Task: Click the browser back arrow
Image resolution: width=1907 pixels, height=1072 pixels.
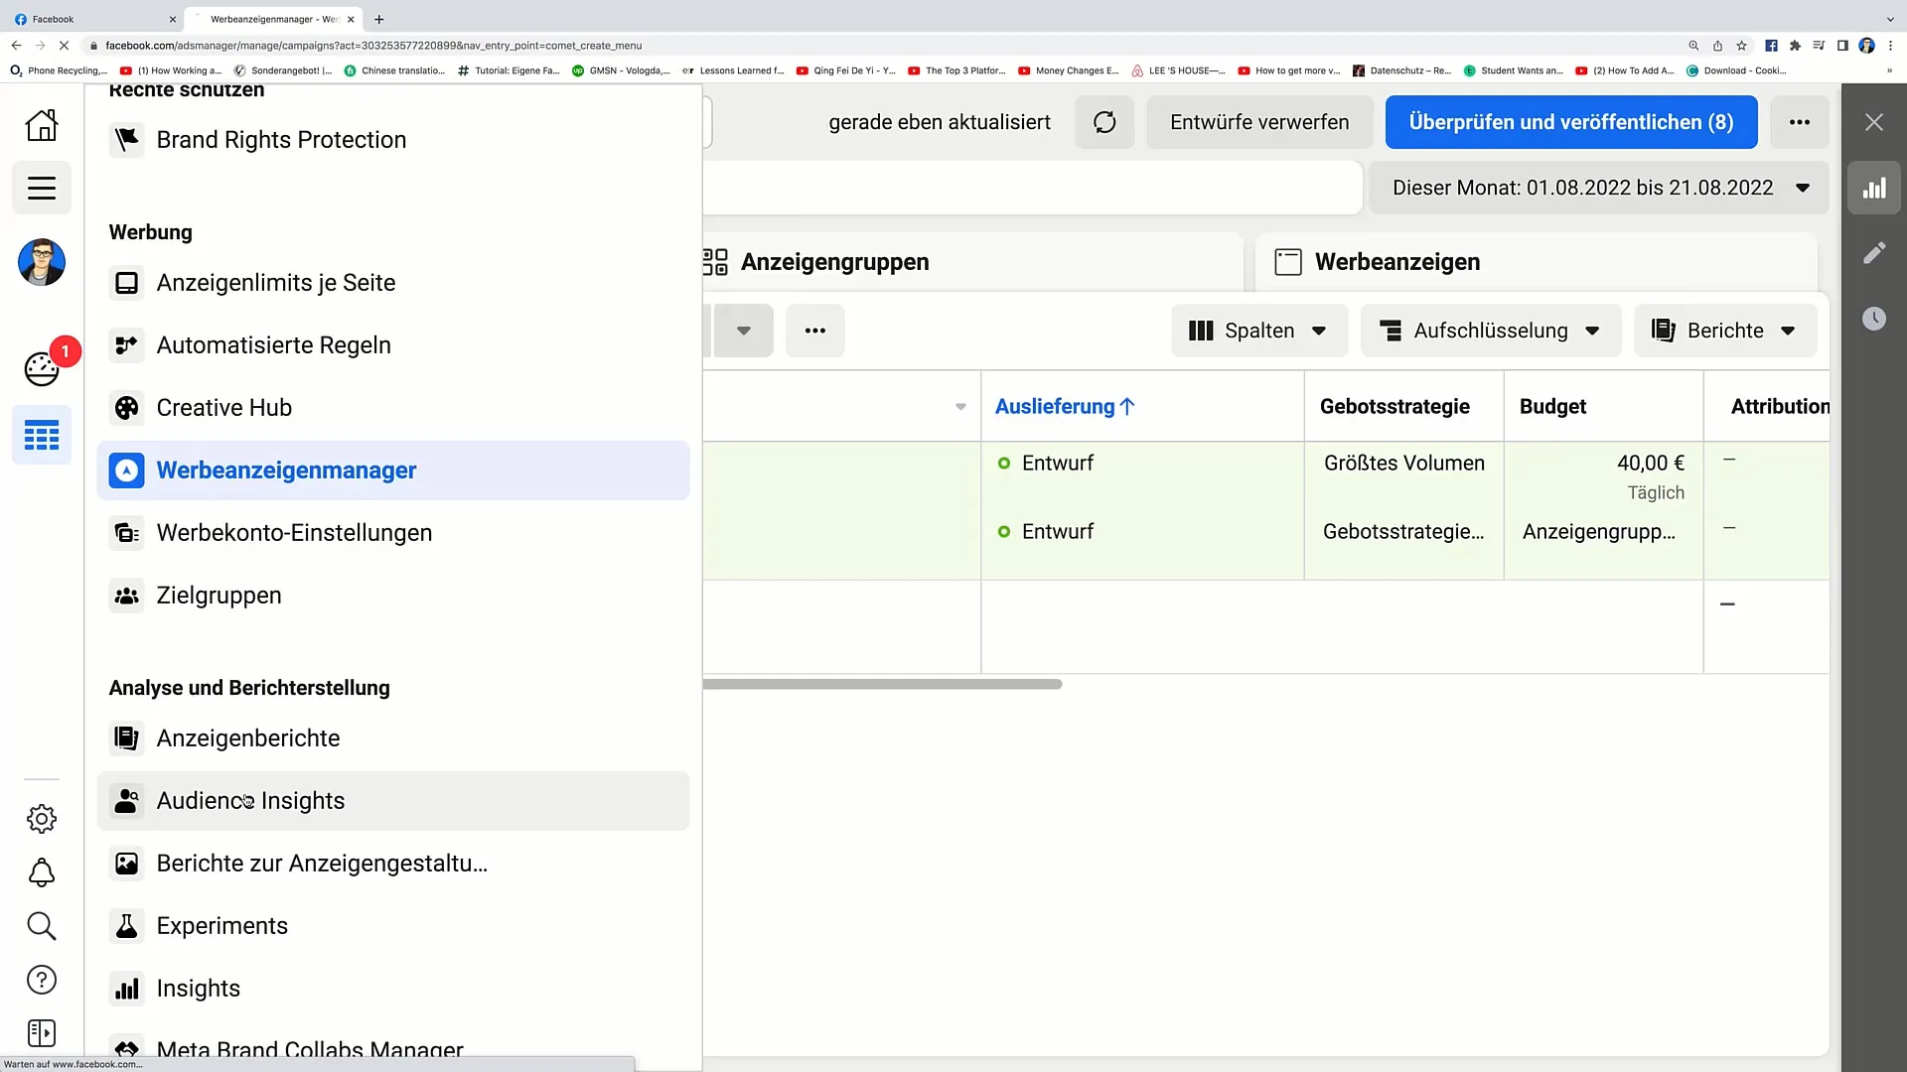Action: (x=16, y=46)
